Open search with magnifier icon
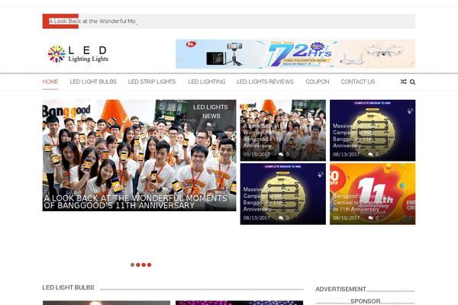The width and height of the screenshot is (458, 305). [412, 82]
